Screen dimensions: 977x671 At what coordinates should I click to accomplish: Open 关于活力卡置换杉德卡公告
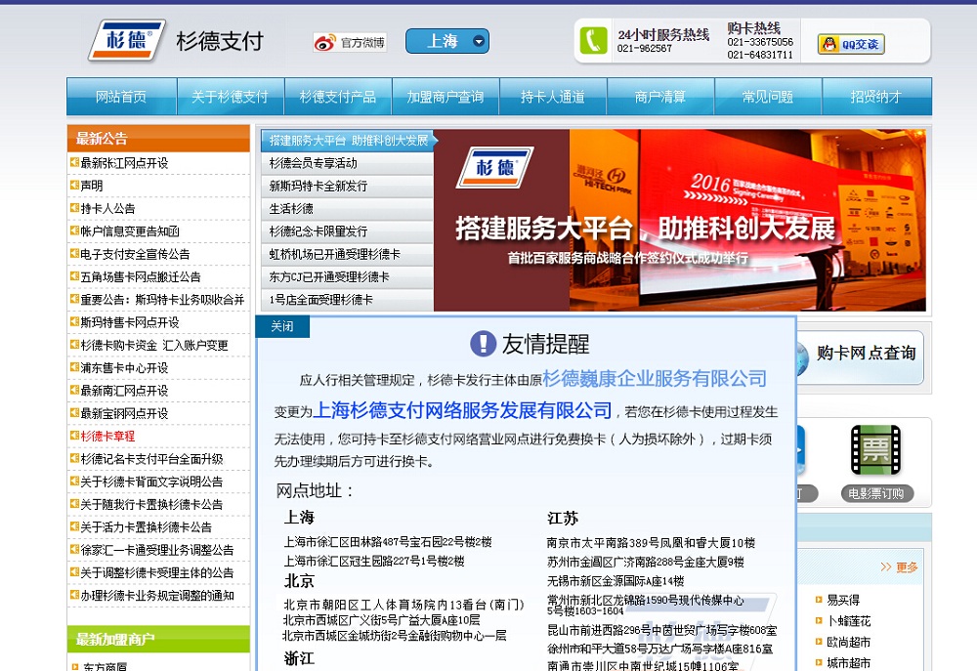[x=146, y=527]
